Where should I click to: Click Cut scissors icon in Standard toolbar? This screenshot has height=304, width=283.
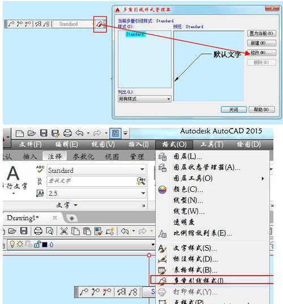coord(64,232)
